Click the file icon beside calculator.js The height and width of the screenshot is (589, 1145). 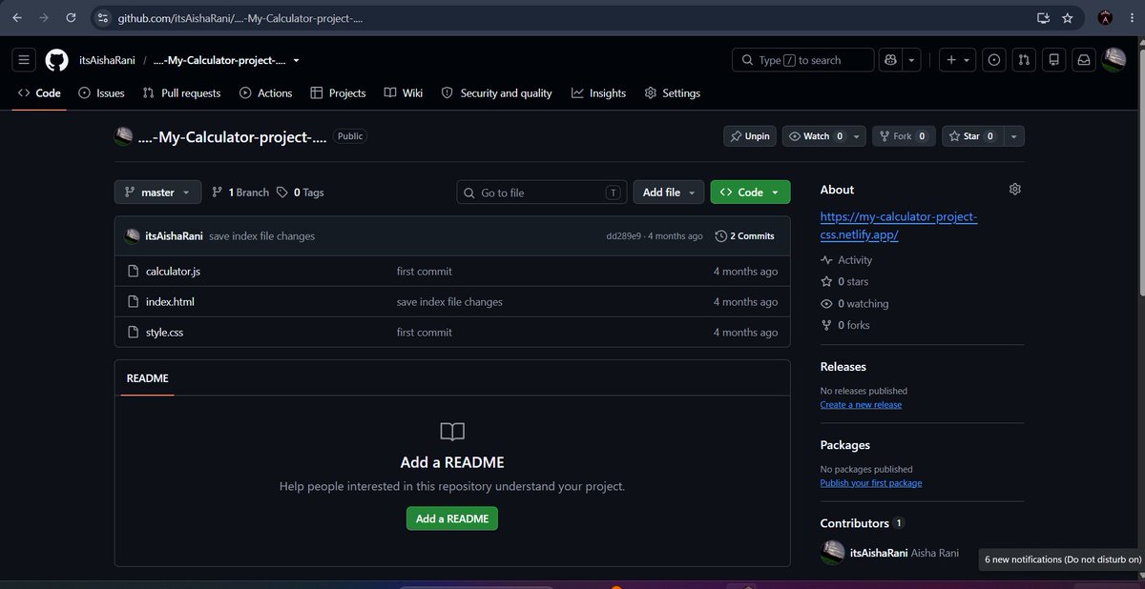tap(134, 272)
